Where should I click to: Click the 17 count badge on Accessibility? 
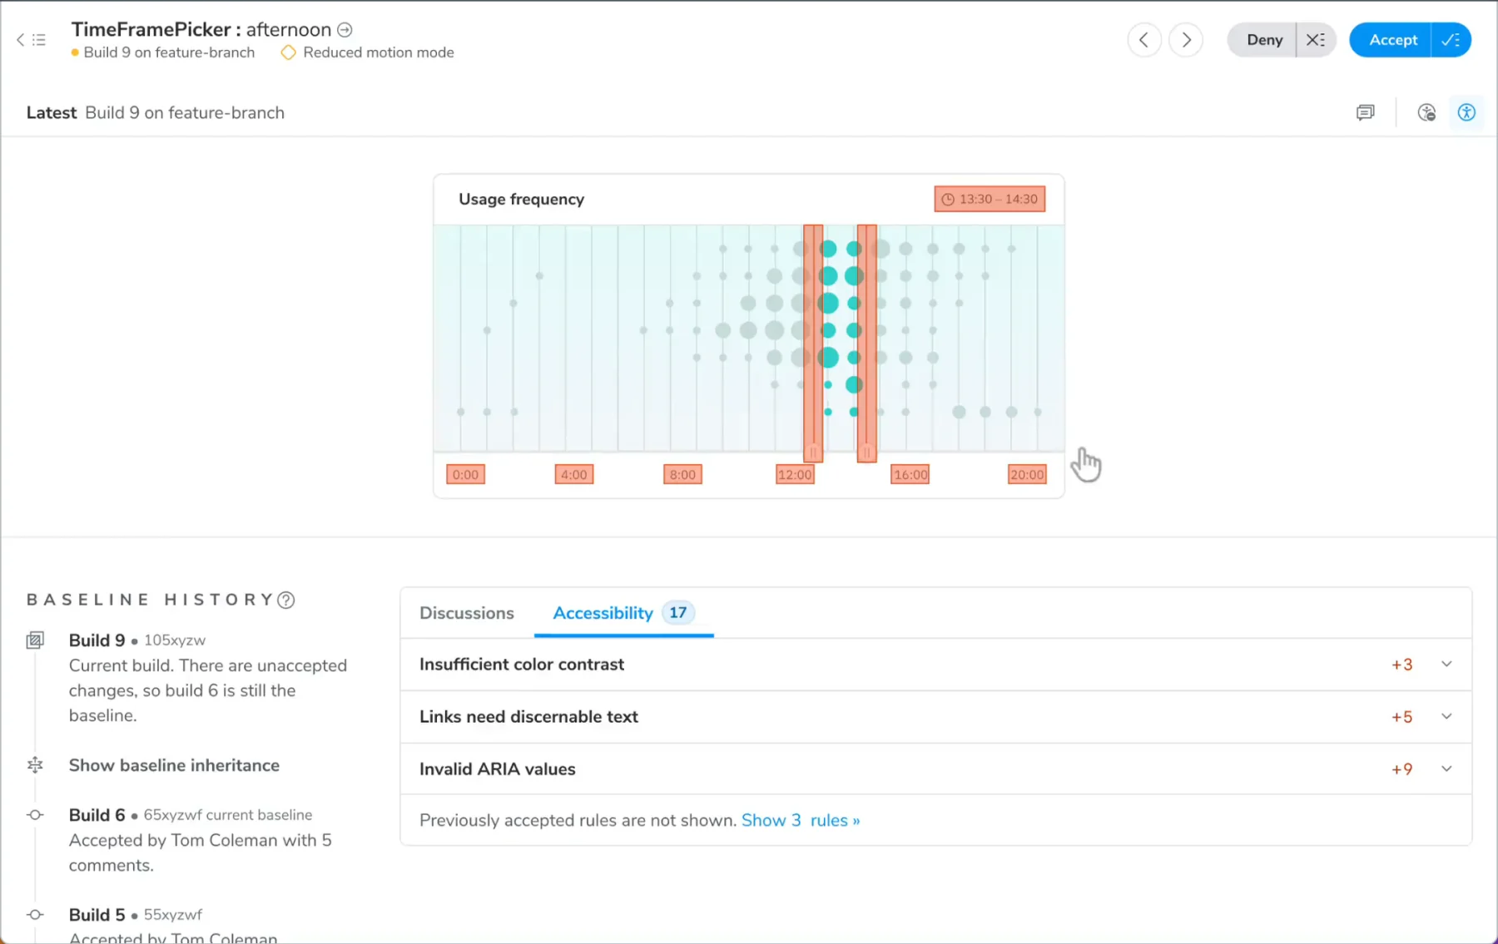coord(678,613)
